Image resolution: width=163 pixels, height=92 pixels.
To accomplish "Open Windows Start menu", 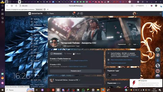I will 2,90.
